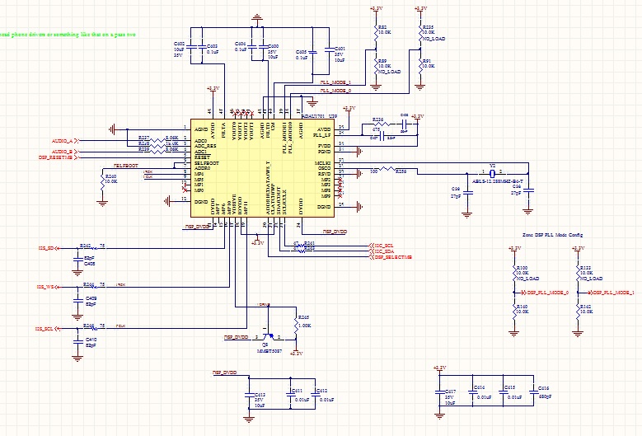Select resistor R265 1.00K symbol

click(296, 324)
